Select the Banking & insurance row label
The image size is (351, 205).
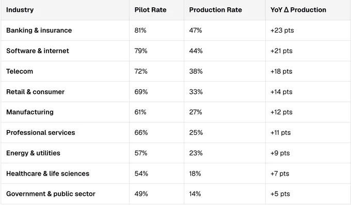39,30
